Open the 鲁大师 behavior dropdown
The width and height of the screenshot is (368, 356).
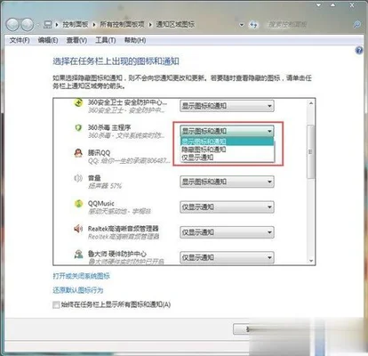227,257
